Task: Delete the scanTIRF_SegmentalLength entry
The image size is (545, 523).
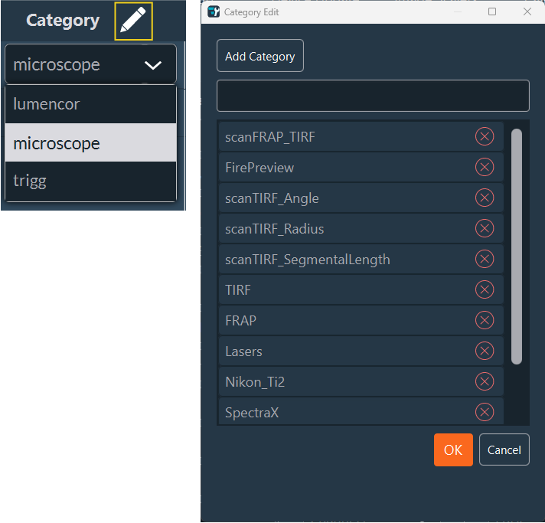Action: pyautogui.click(x=485, y=259)
